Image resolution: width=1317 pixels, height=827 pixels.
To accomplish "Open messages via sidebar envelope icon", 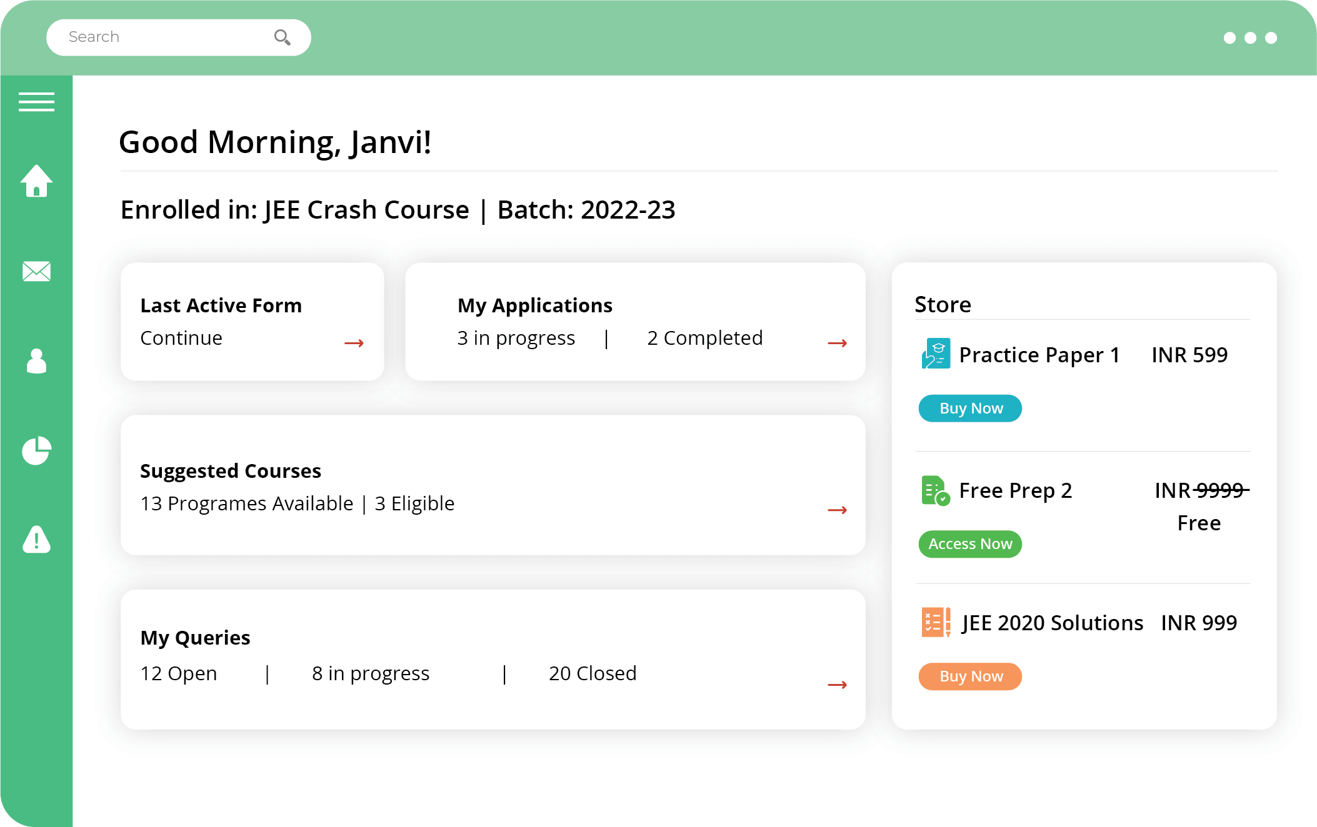I will tap(36, 271).
